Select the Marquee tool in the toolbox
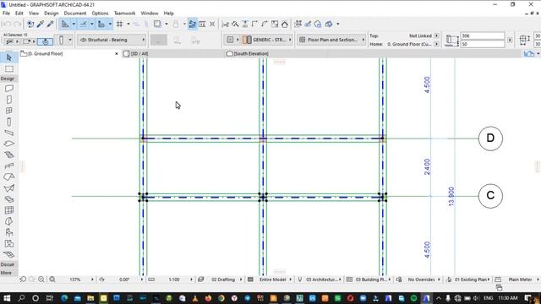This screenshot has width=541, height=304. click(x=9, y=69)
